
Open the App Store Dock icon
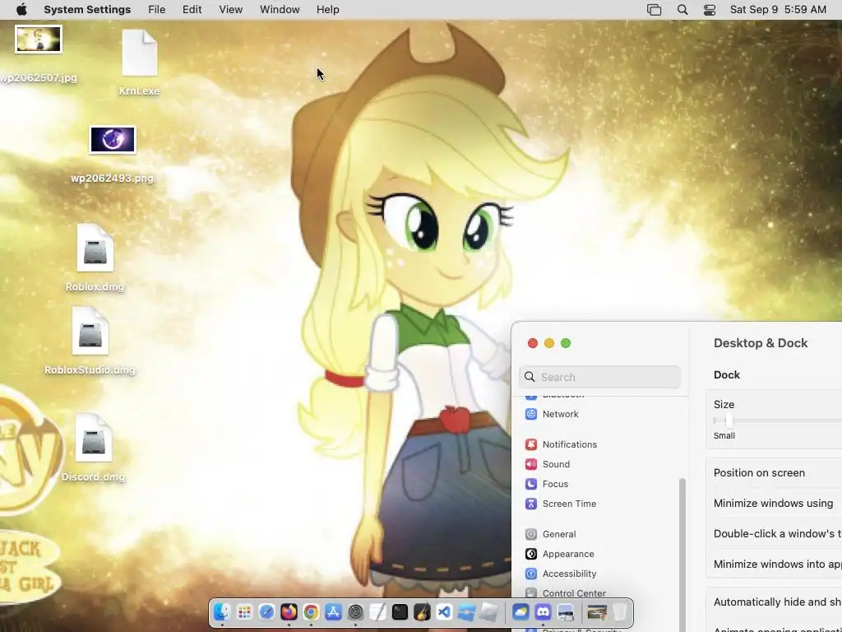coord(333,611)
